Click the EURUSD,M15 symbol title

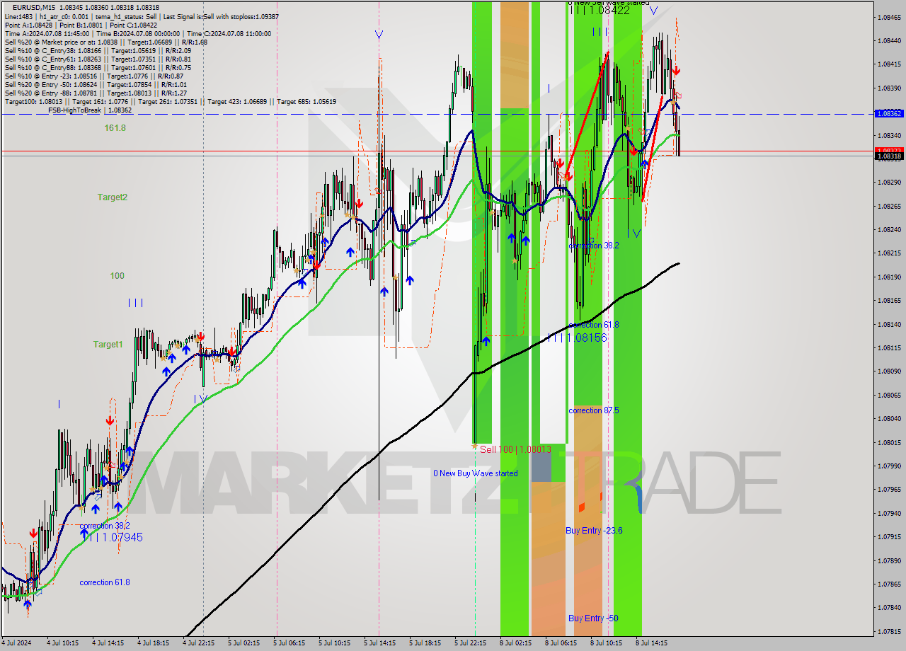[33, 7]
